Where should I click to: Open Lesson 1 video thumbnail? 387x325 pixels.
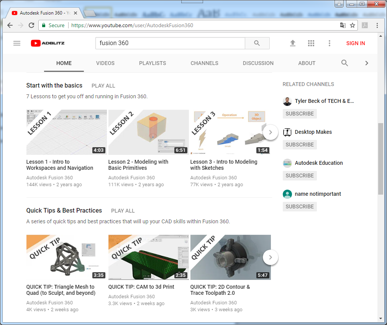point(67,132)
